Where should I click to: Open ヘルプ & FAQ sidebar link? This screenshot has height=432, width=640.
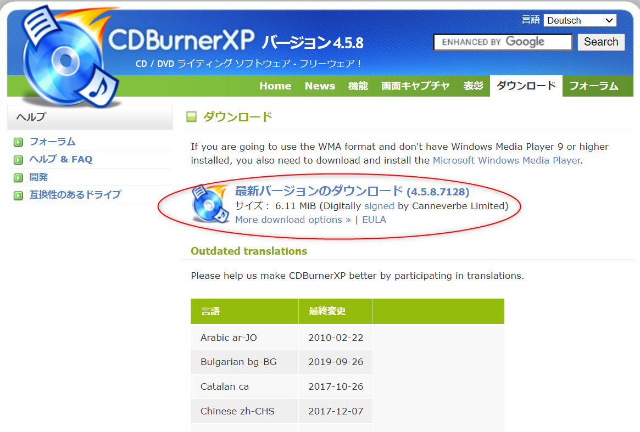(61, 159)
